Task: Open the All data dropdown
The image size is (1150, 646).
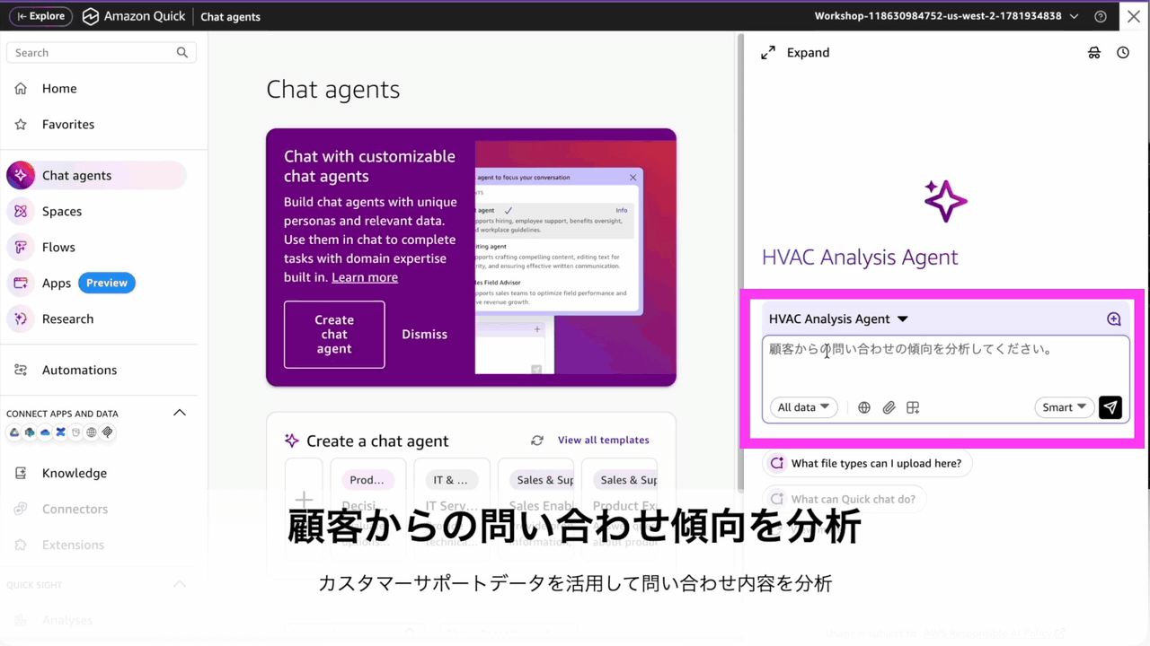Action: (803, 407)
